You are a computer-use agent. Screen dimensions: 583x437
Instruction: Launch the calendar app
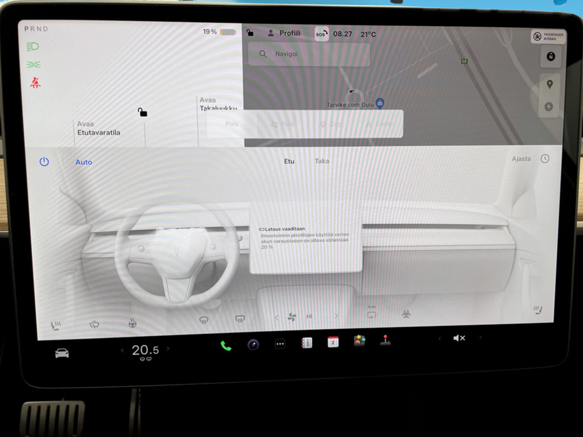click(332, 342)
